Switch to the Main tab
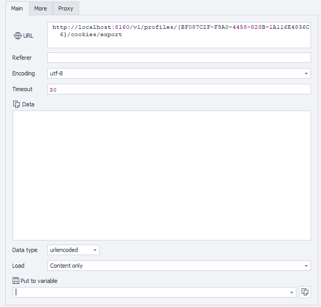This screenshot has width=321, height=307. [x=16, y=8]
